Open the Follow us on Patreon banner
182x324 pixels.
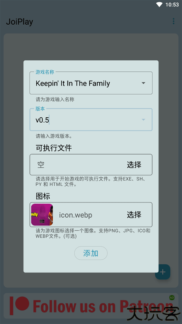91,306
